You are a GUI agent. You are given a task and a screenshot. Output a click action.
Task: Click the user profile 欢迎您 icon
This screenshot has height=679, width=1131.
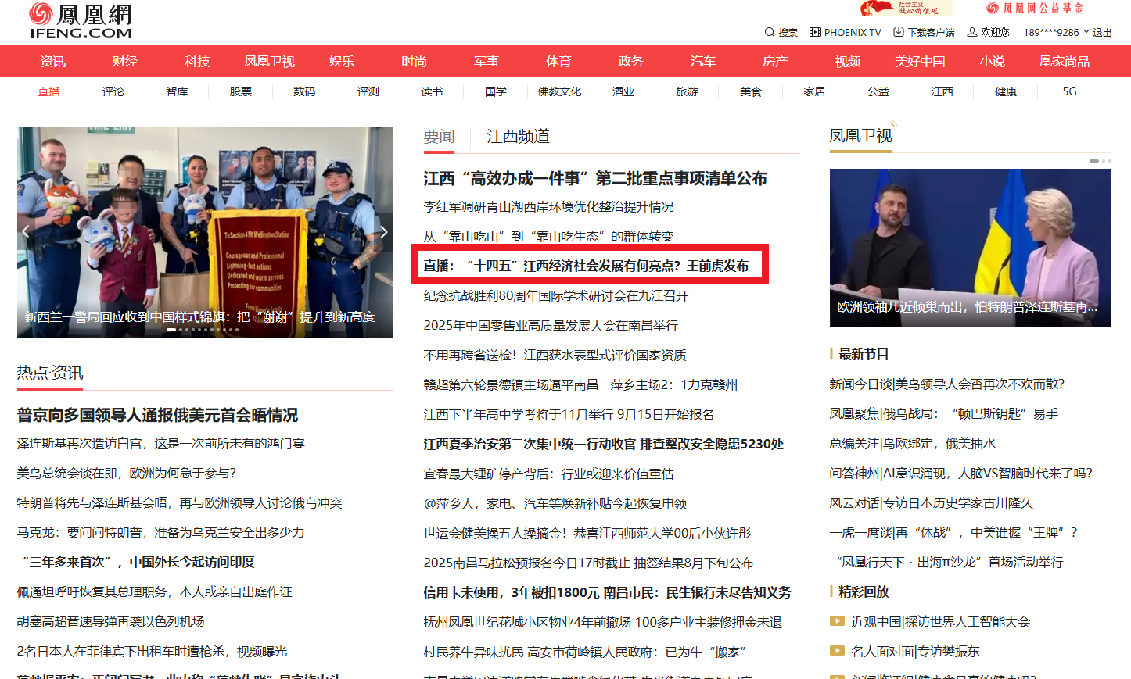pos(972,32)
